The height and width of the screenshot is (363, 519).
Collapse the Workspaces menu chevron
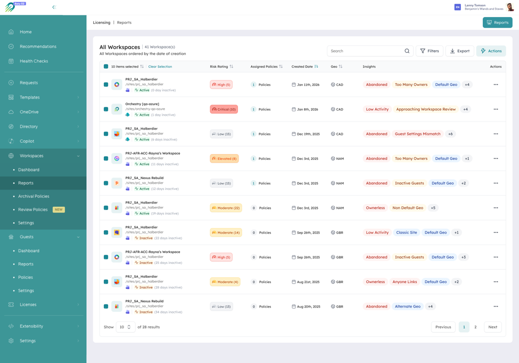pyautogui.click(x=78, y=156)
